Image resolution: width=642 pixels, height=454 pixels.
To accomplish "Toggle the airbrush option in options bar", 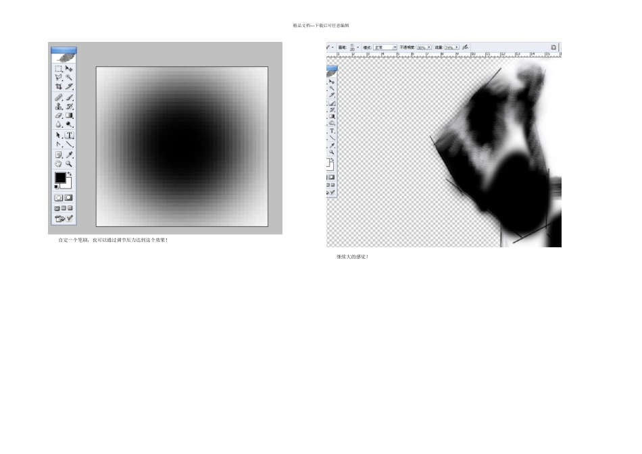I will [x=465, y=47].
